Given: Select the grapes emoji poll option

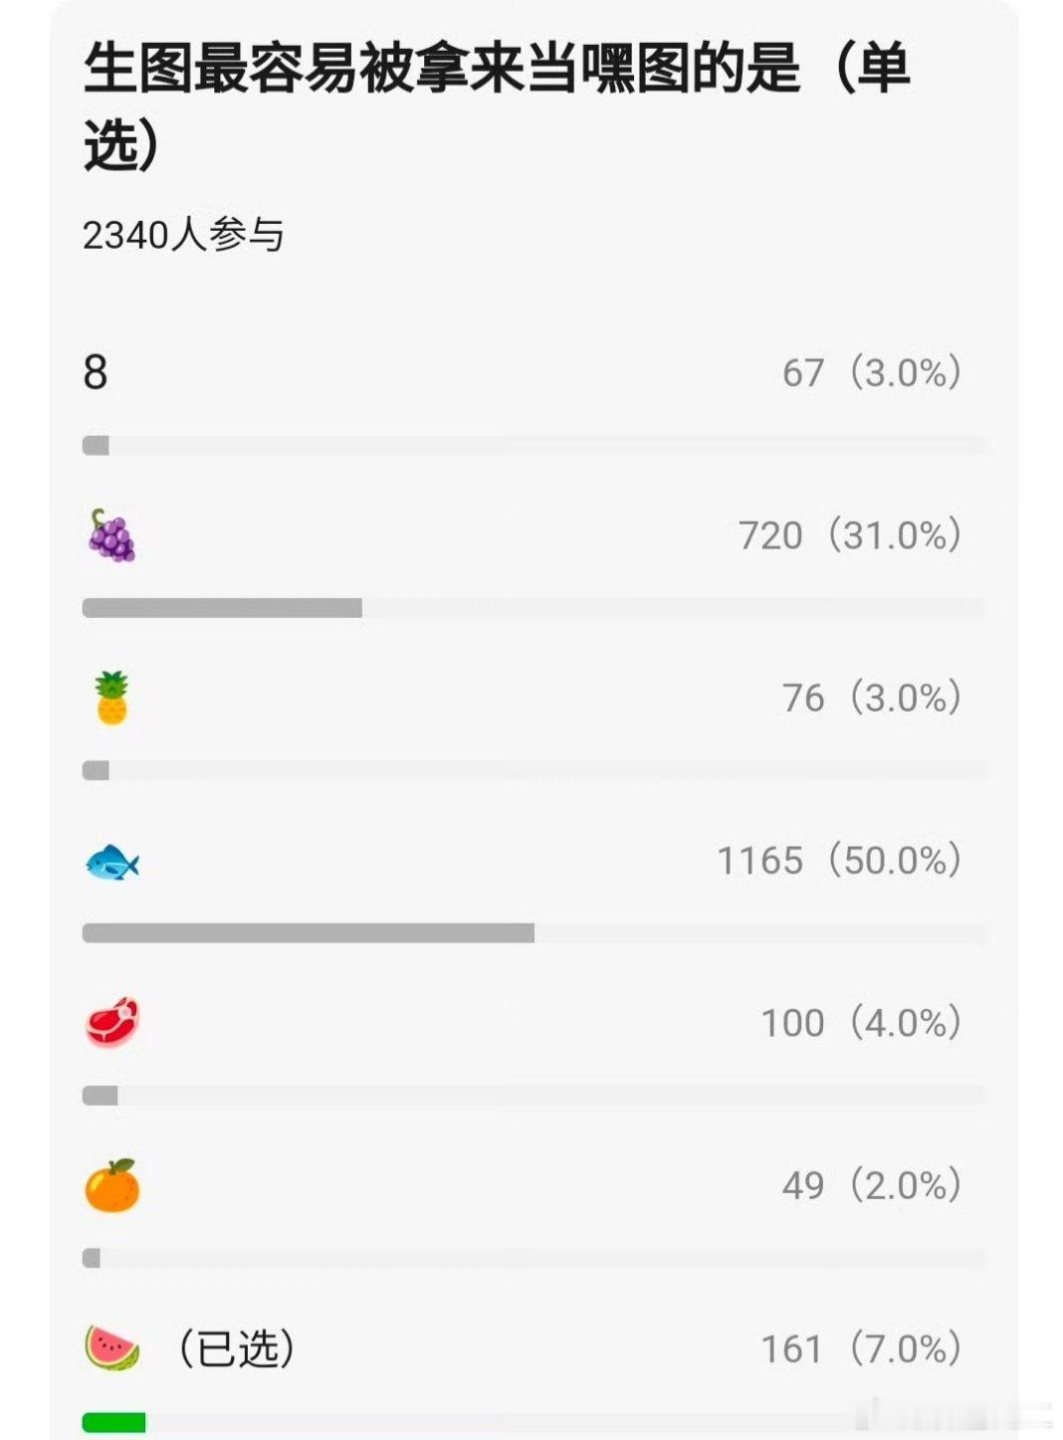Looking at the screenshot, I should click(x=111, y=535).
